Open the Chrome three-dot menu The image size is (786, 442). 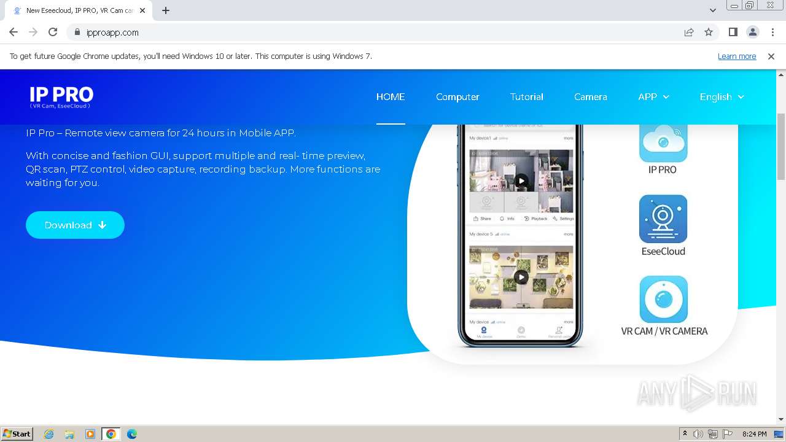[772, 32]
